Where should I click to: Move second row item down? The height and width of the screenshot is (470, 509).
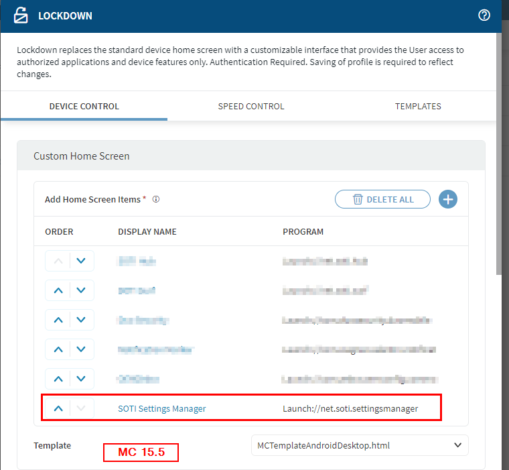pos(81,290)
